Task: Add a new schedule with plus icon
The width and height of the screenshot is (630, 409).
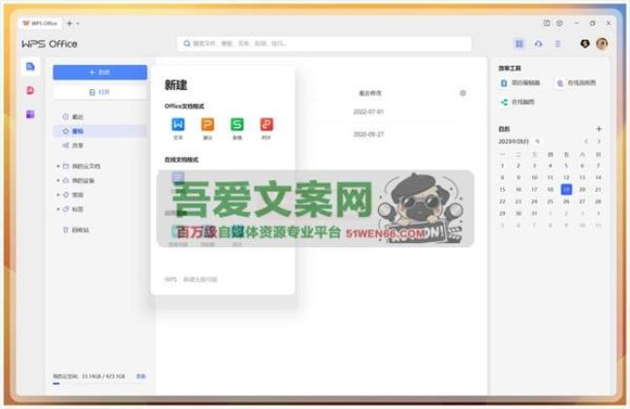Action: tap(599, 129)
